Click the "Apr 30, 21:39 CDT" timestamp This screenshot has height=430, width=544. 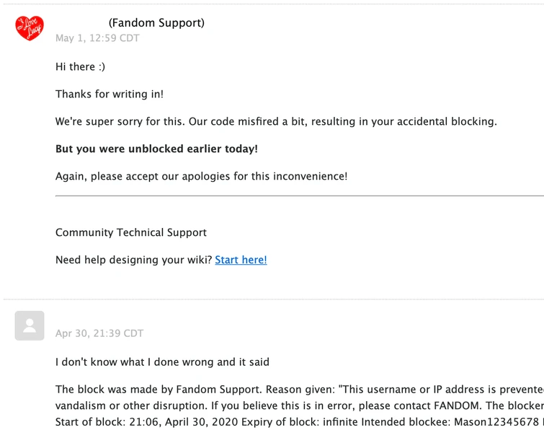click(x=99, y=333)
